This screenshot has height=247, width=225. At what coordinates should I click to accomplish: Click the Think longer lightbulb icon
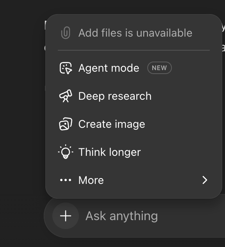(x=66, y=152)
